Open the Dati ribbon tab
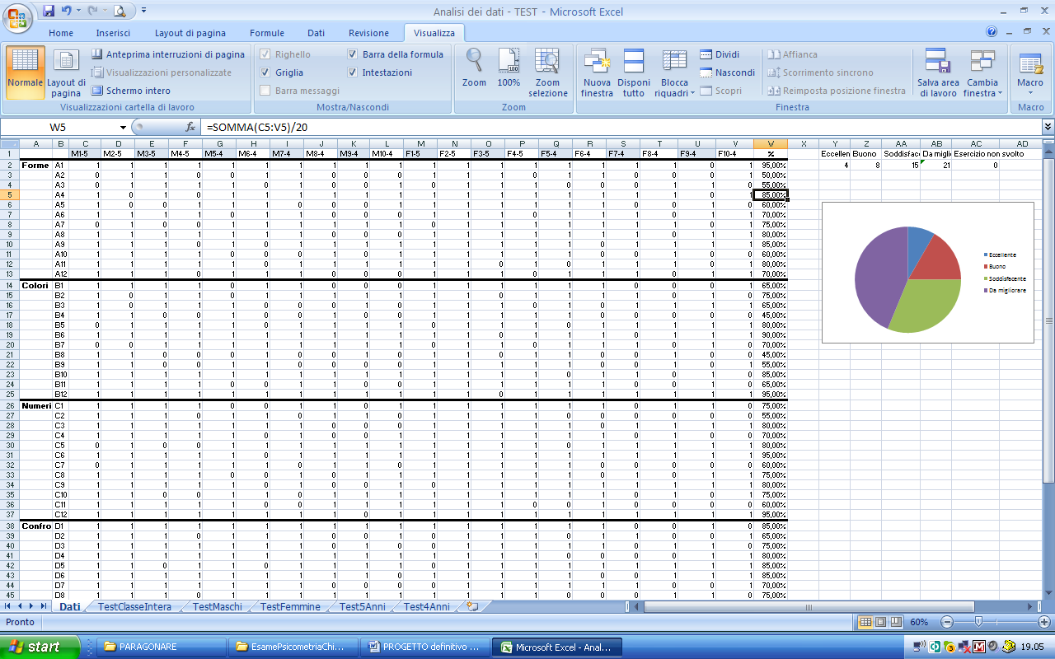Viewport: 1055px width, 659px height. click(316, 33)
